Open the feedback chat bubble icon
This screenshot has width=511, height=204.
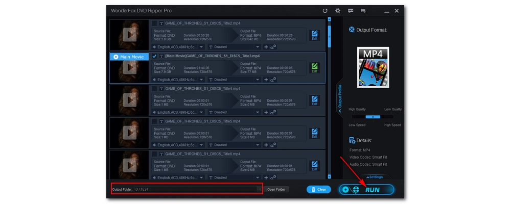351,10
